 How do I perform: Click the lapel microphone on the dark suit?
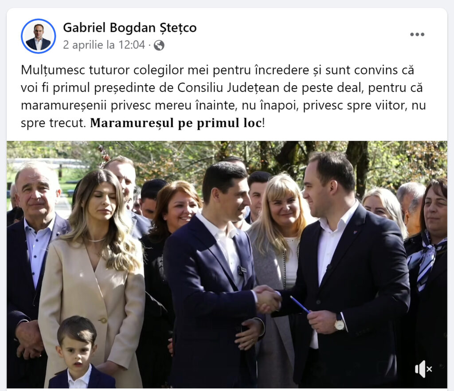(x=241, y=270)
